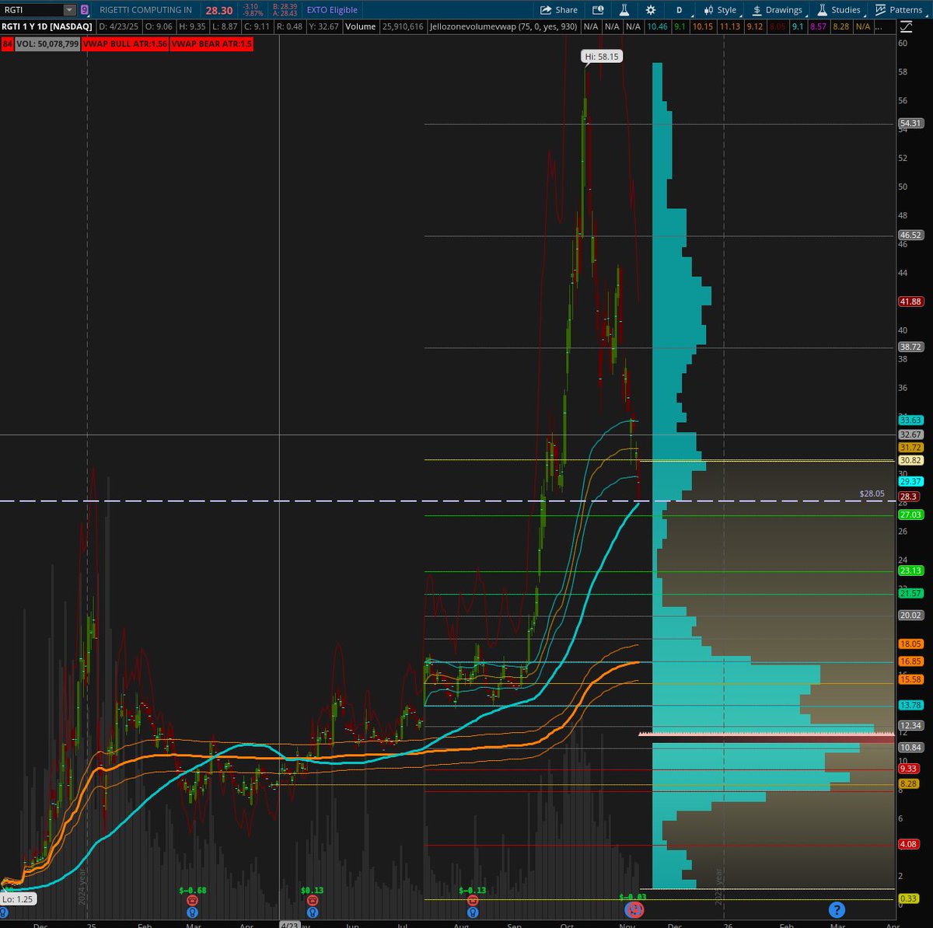The image size is (933, 928).
Task: Click the 10.84 price axis label
Action: 910,748
